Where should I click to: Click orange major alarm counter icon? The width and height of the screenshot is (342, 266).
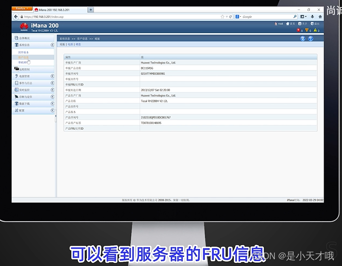(307, 30)
